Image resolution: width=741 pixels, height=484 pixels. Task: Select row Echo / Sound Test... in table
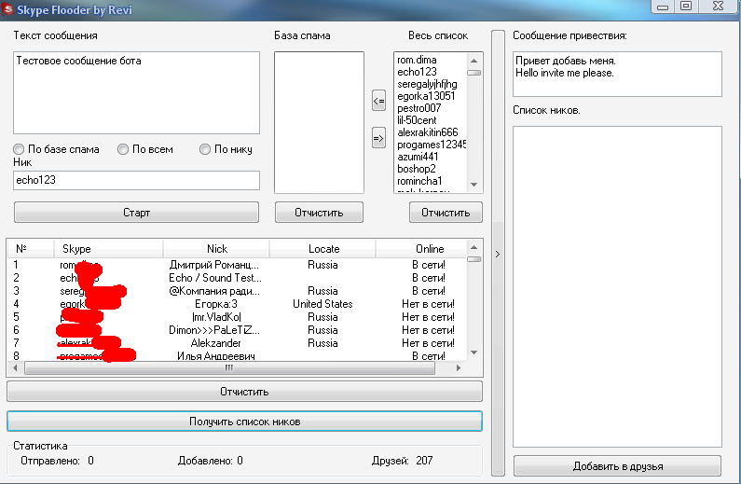click(x=238, y=278)
